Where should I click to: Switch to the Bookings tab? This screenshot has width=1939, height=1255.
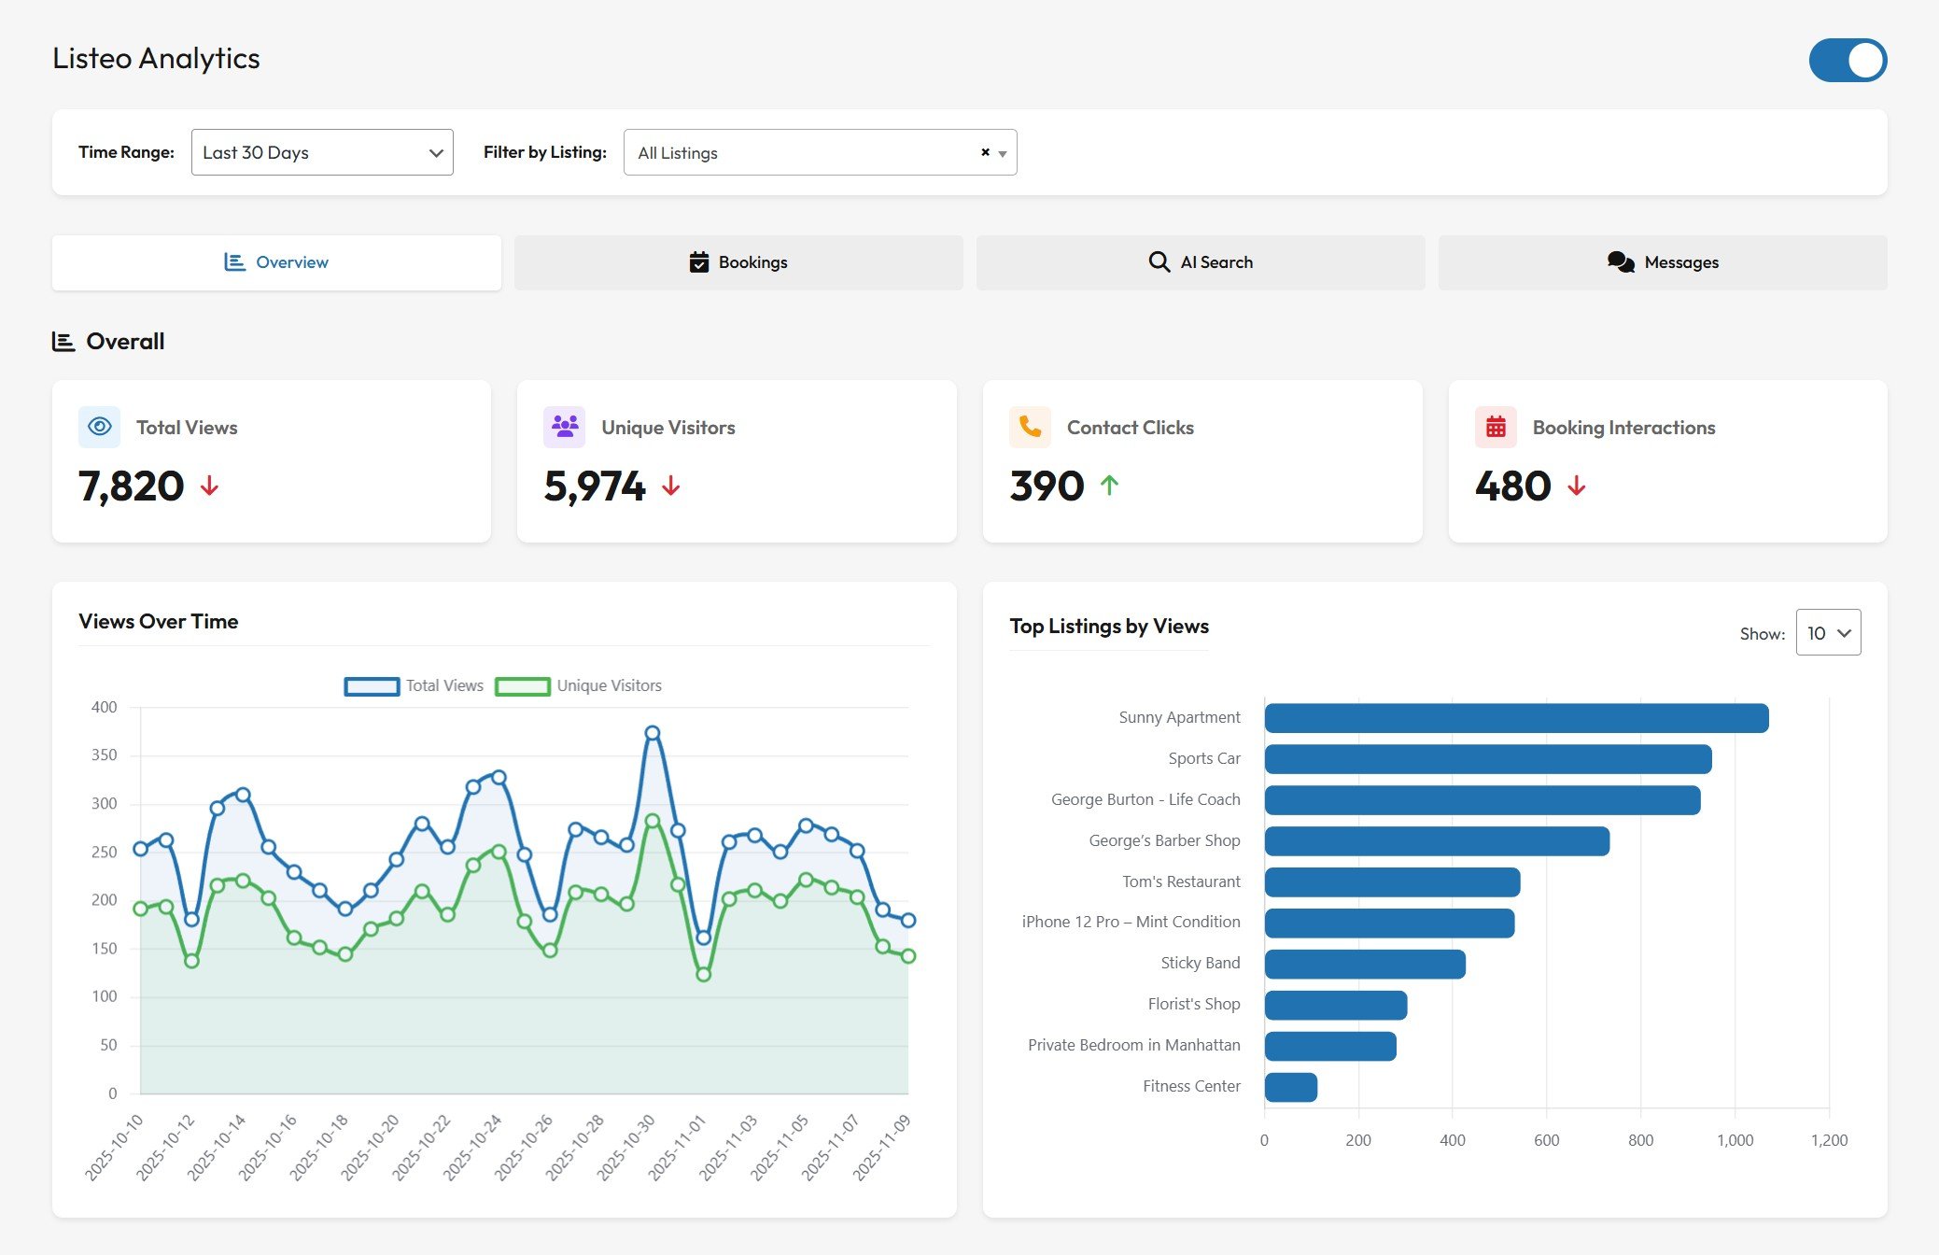[x=738, y=262]
